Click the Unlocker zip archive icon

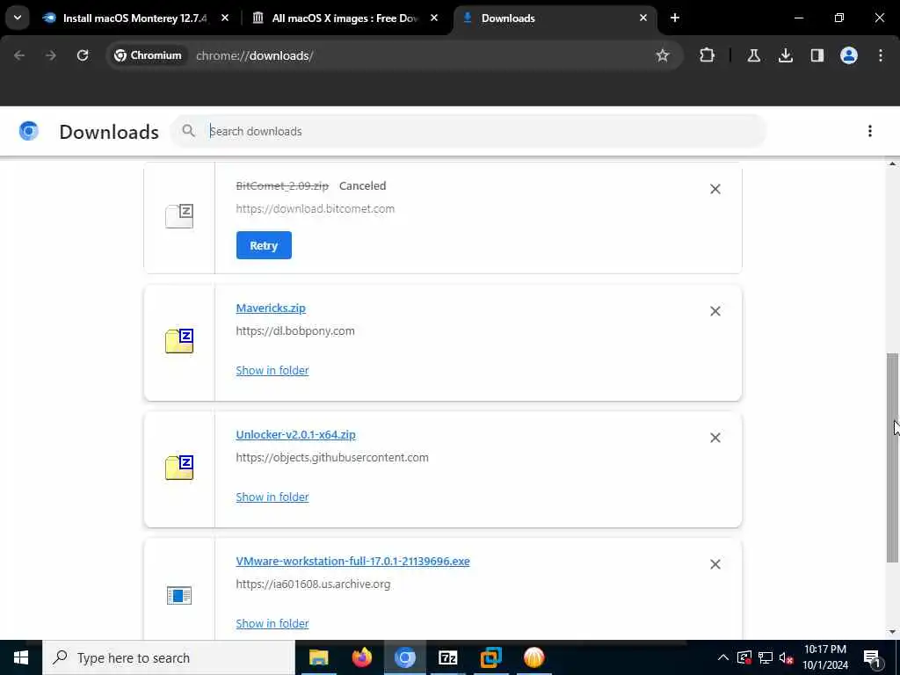pos(179,468)
